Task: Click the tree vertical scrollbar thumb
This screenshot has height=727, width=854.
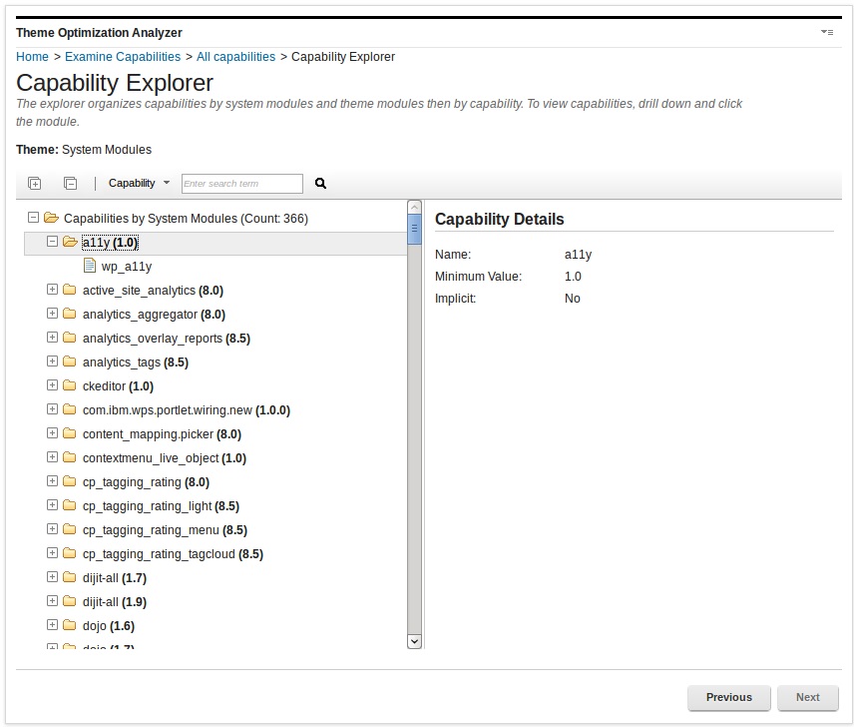Action: (x=414, y=229)
